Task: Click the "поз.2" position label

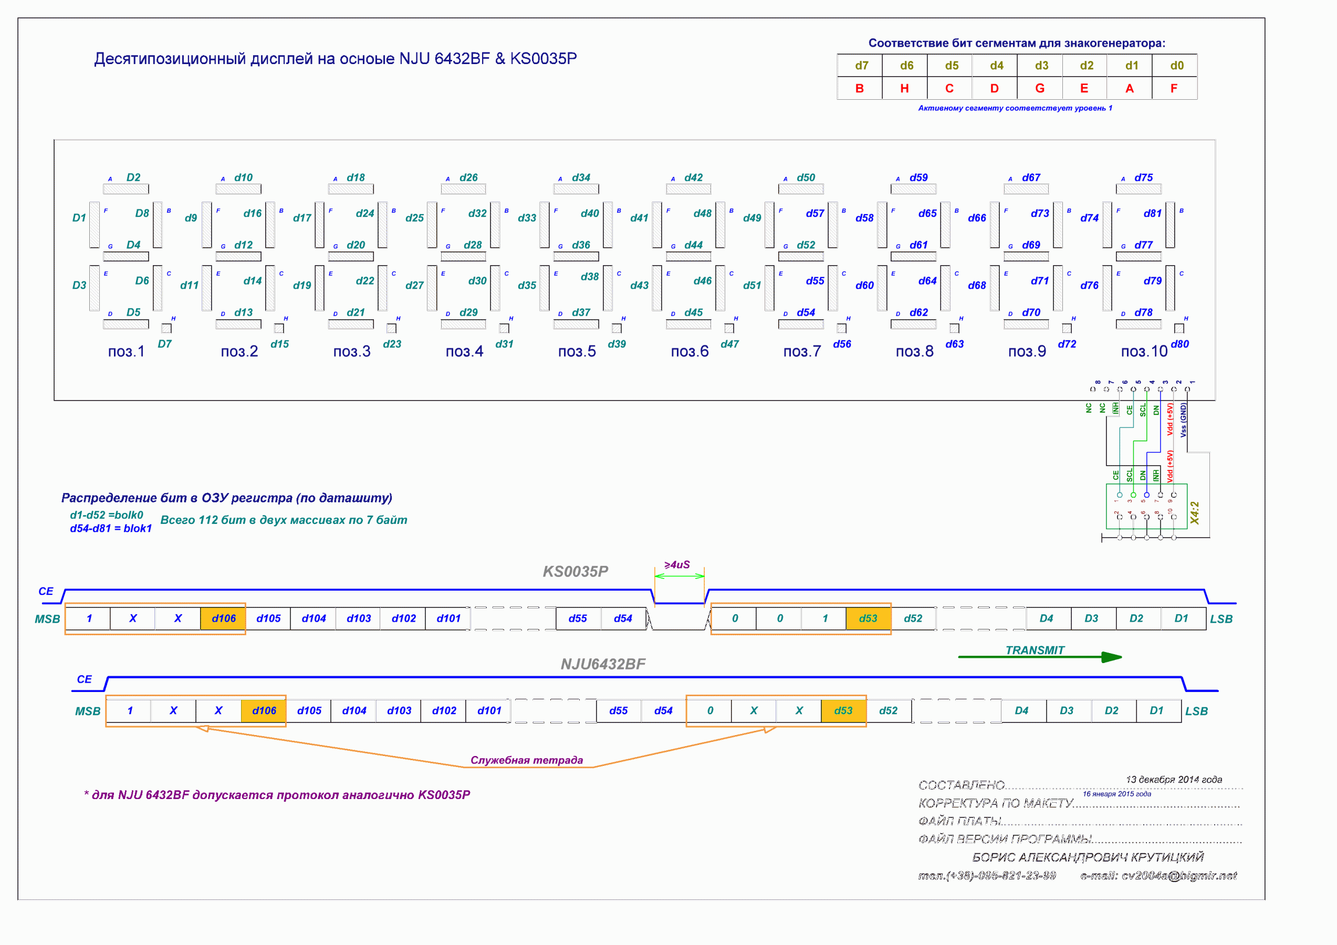Action: point(239,352)
